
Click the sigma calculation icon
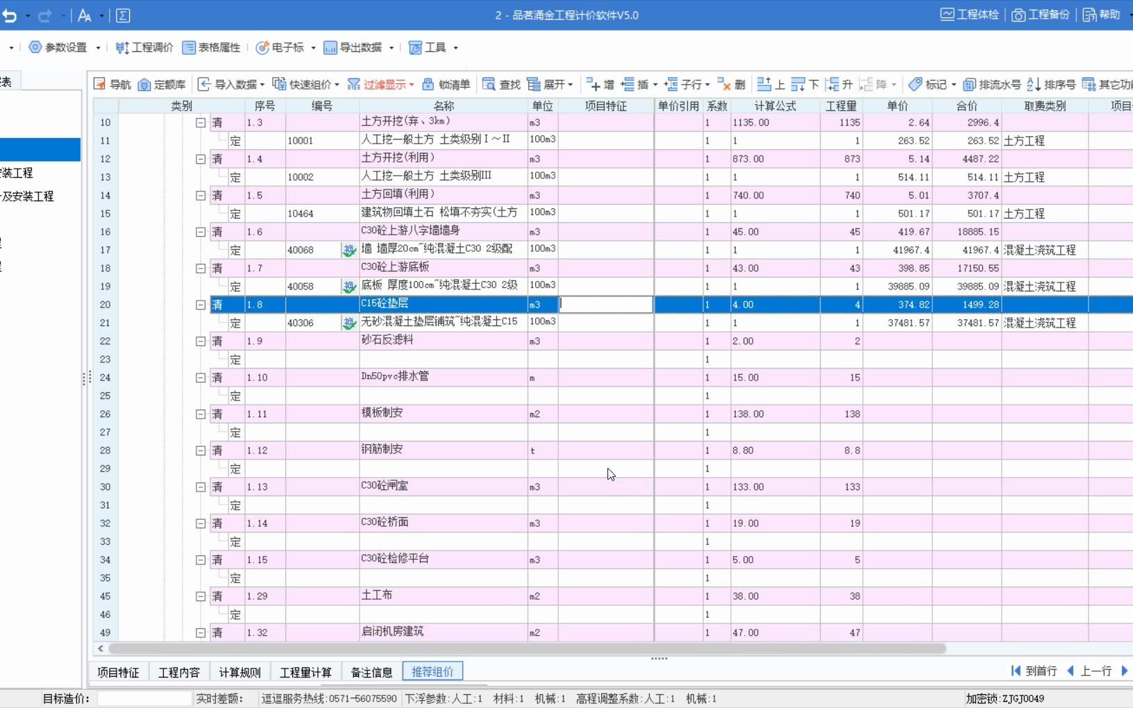click(x=122, y=15)
